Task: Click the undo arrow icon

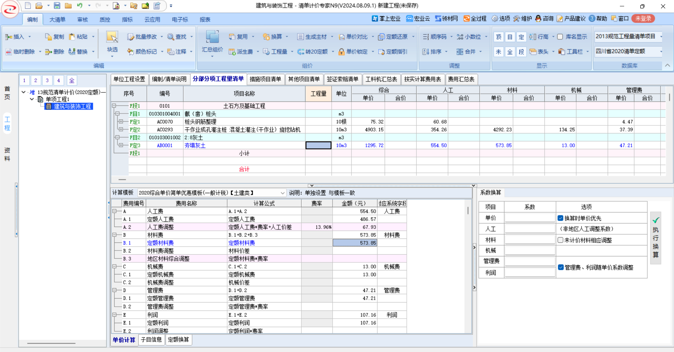Action: point(80,6)
